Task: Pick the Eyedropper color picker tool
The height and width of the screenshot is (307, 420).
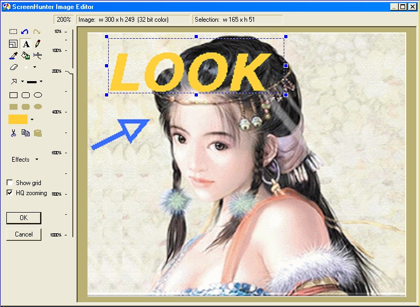Action: [x=14, y=56]
